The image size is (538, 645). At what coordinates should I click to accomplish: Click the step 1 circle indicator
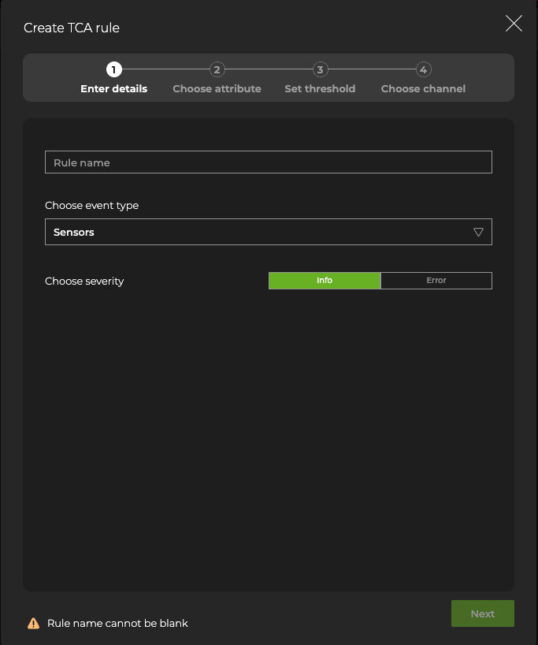pyautogui.click(x=114, y=69)
